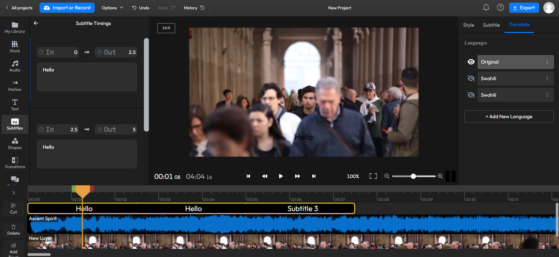This screenshot has width=559, height=257.
Task: Open the Original language three-dot menu
Action: tap(547, 62)
